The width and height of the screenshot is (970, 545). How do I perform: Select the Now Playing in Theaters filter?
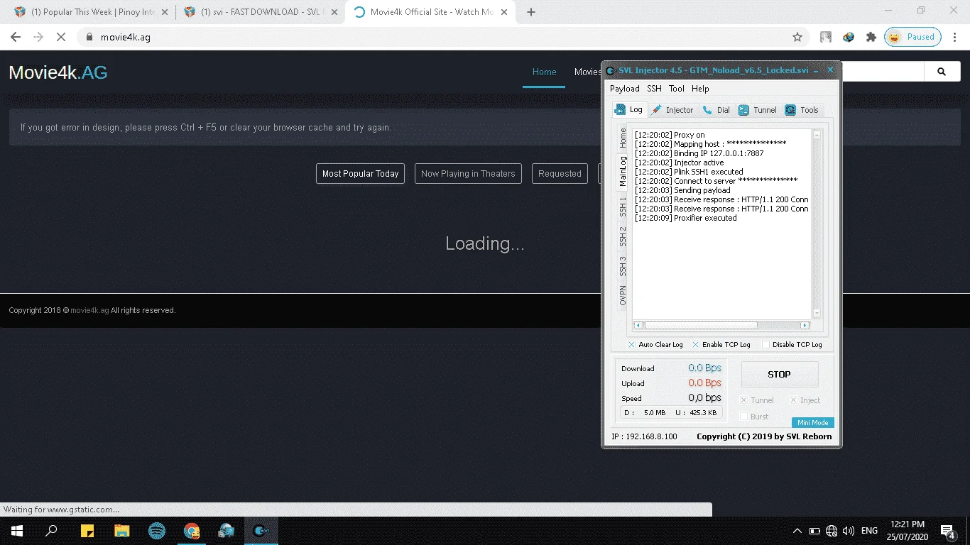click(468, 174)
